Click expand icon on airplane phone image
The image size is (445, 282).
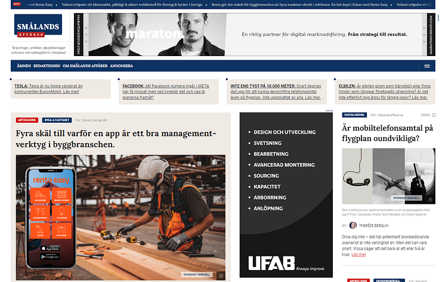click(x=431, y=199)
